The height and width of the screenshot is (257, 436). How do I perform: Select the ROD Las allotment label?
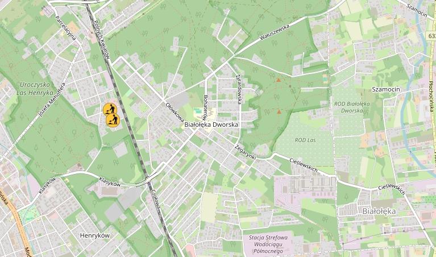[305, 140]
